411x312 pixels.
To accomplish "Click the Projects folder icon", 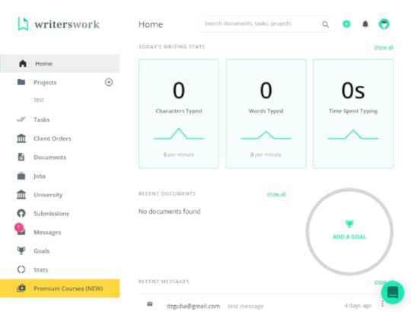I will point(21,82).
